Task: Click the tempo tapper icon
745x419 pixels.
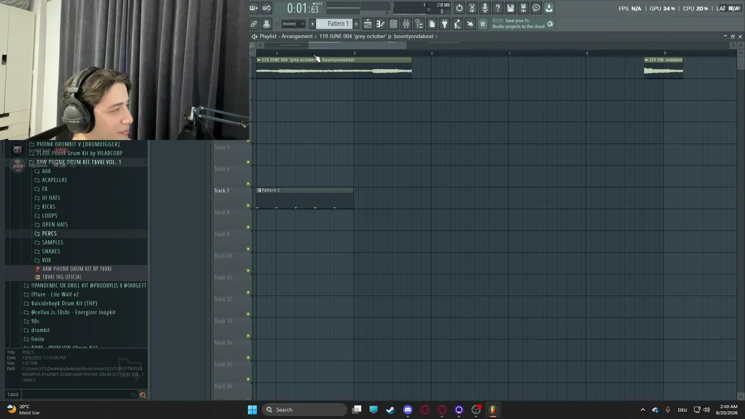Action: tap(457, 24)
